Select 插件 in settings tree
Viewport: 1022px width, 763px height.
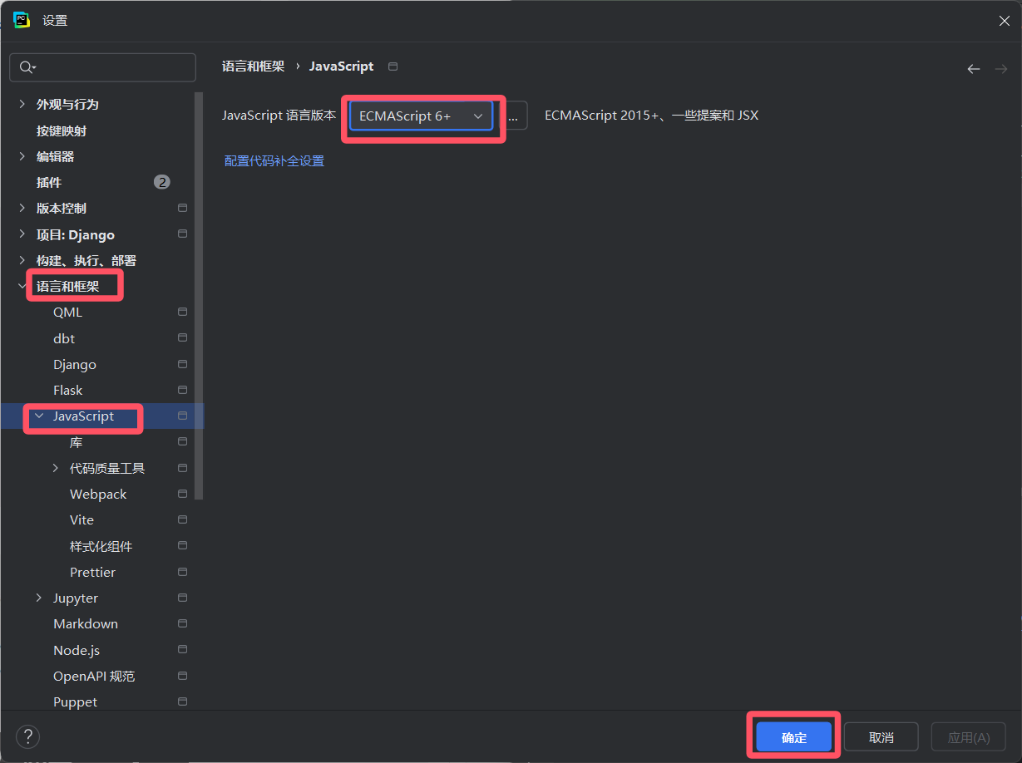click(x=49, y=182)
